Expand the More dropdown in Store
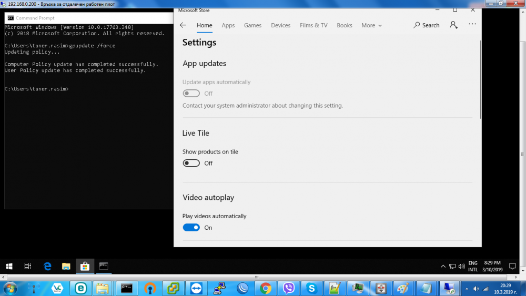This screenshot has height=296, width=526. click(371, 25)
